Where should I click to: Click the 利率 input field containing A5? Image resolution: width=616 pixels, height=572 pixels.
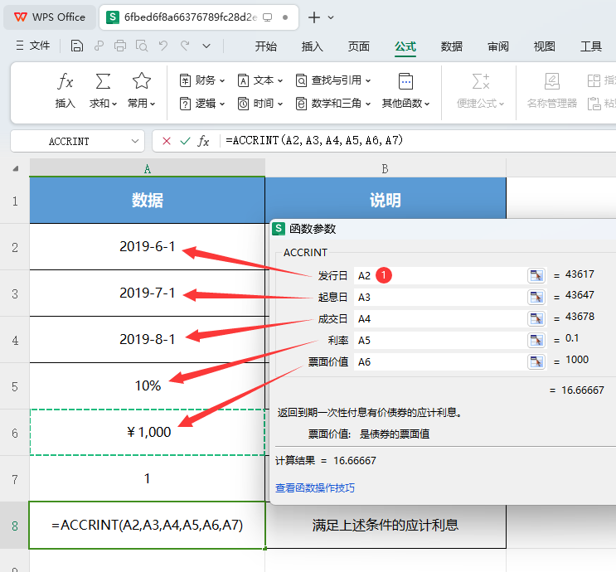[439, 340]
